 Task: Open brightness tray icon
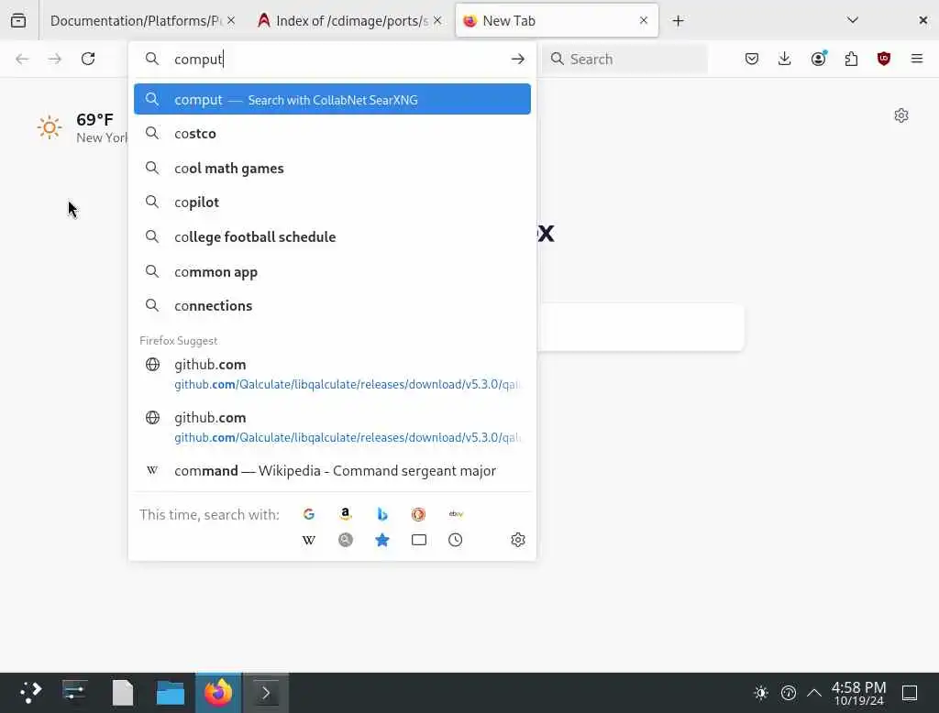click(x=761, y=693)
